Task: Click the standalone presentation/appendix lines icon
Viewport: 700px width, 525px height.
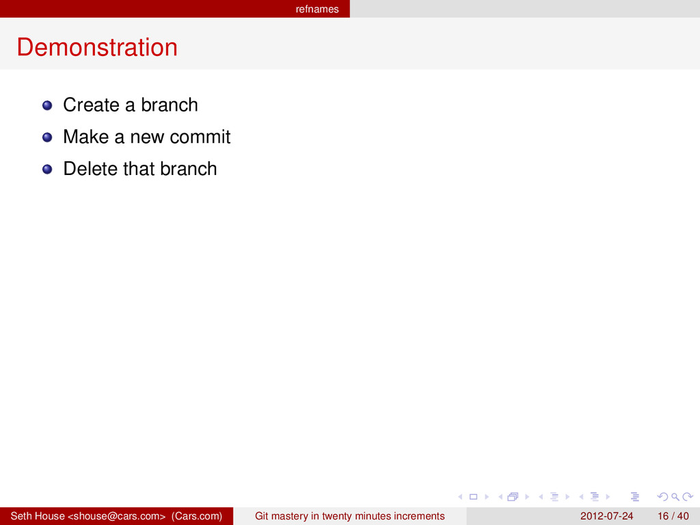Action: pyautogui.click(x=635, y=497)
